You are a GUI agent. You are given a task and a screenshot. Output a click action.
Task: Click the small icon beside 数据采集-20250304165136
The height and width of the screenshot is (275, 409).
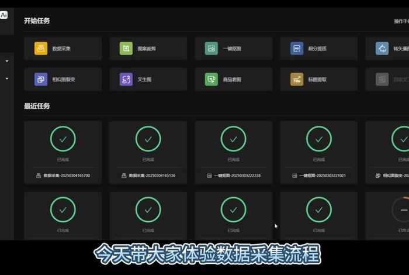point(124,176)
